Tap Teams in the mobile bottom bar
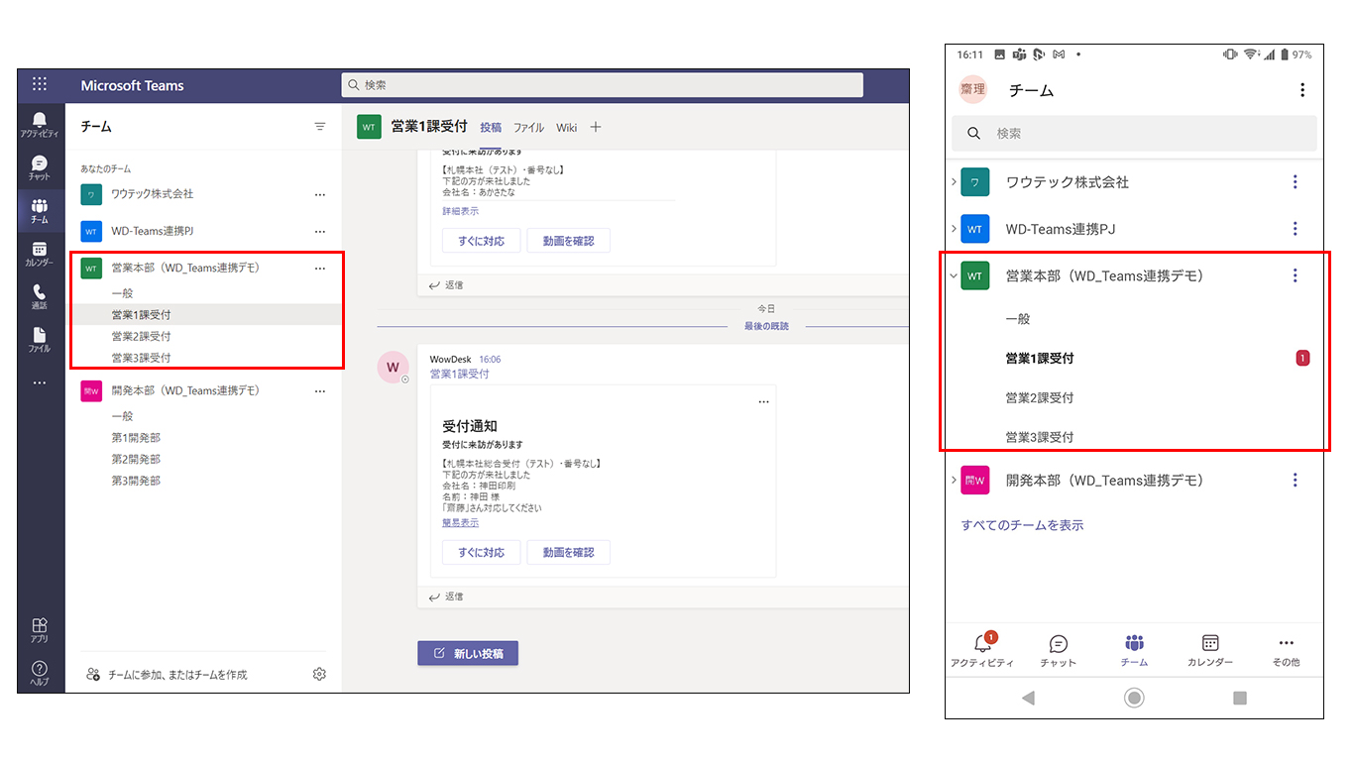The height and width of the screenshot is (761, 1354). click(x=1134, y=650)
